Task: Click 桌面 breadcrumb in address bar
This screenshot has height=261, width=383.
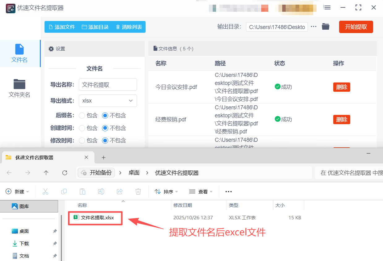Action: [134, 173]
